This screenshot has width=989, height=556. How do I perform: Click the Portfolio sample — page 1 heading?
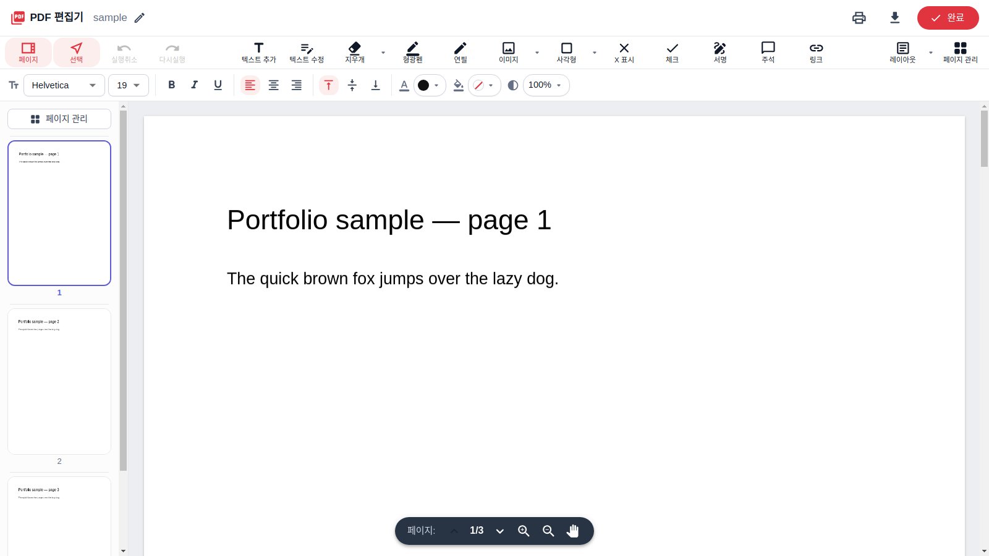pyautogui.click(x=389, y=221)
